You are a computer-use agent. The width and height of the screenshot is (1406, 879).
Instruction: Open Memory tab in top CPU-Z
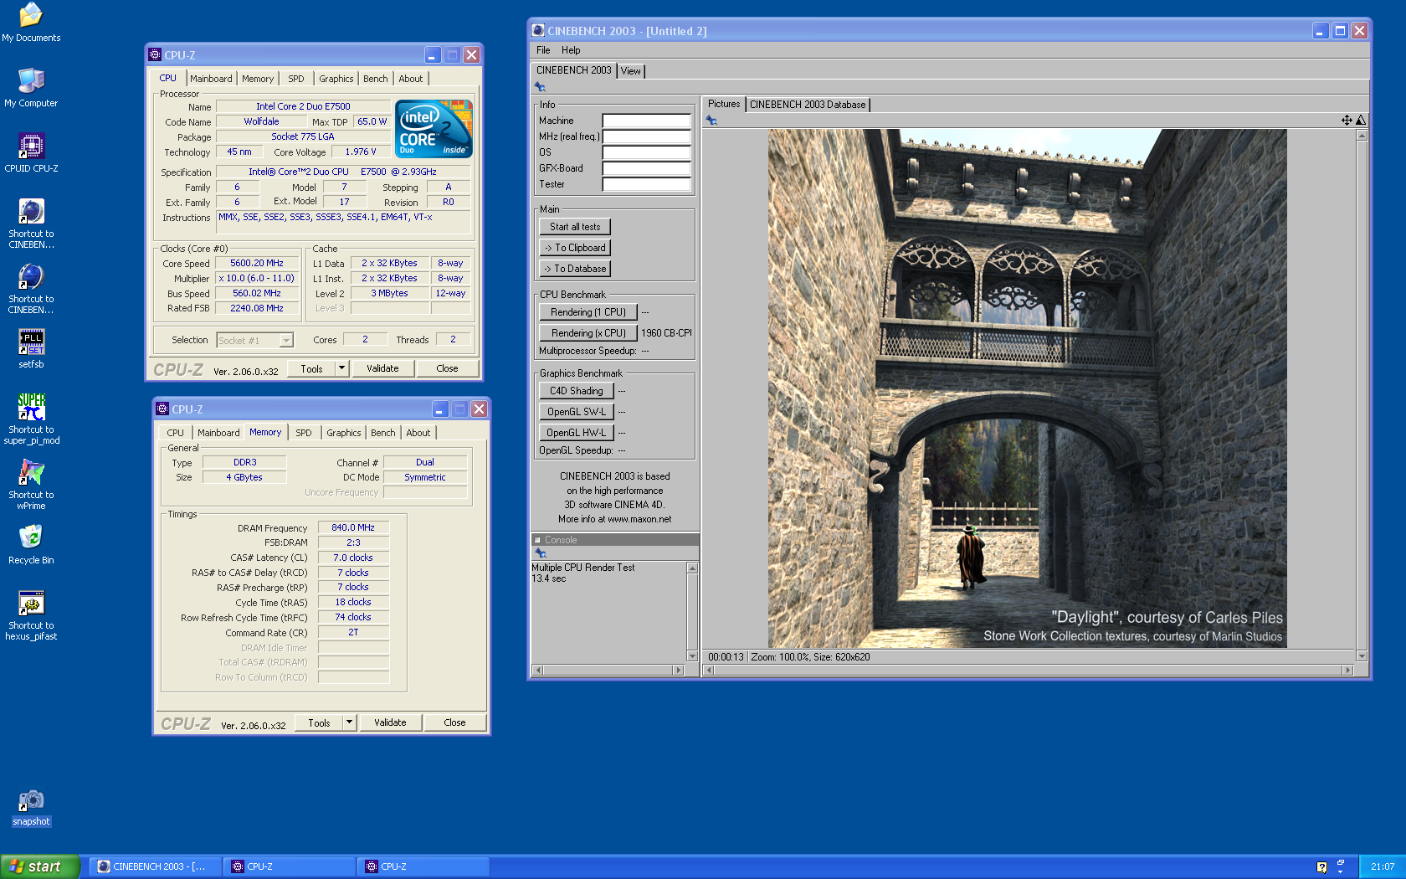click(x=258, y=79)
